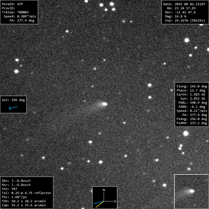Click the blue solar direction arrow
Image resolution: width=209 pixels, height=209 pixels.
[x=13, y=108]
